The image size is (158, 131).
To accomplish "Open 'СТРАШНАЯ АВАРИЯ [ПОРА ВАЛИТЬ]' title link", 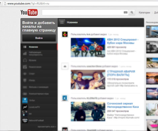I will 121,73.
